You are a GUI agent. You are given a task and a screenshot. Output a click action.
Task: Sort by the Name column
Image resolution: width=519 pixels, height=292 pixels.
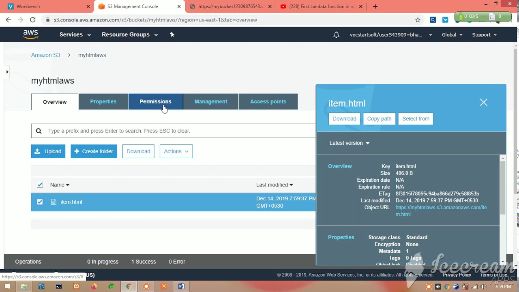(60, 185)
